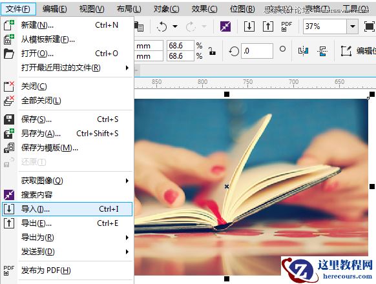Choose 从模板新建(F)... entry
The height and width of the screenshot is (284, 376).
tap(68, 39)
